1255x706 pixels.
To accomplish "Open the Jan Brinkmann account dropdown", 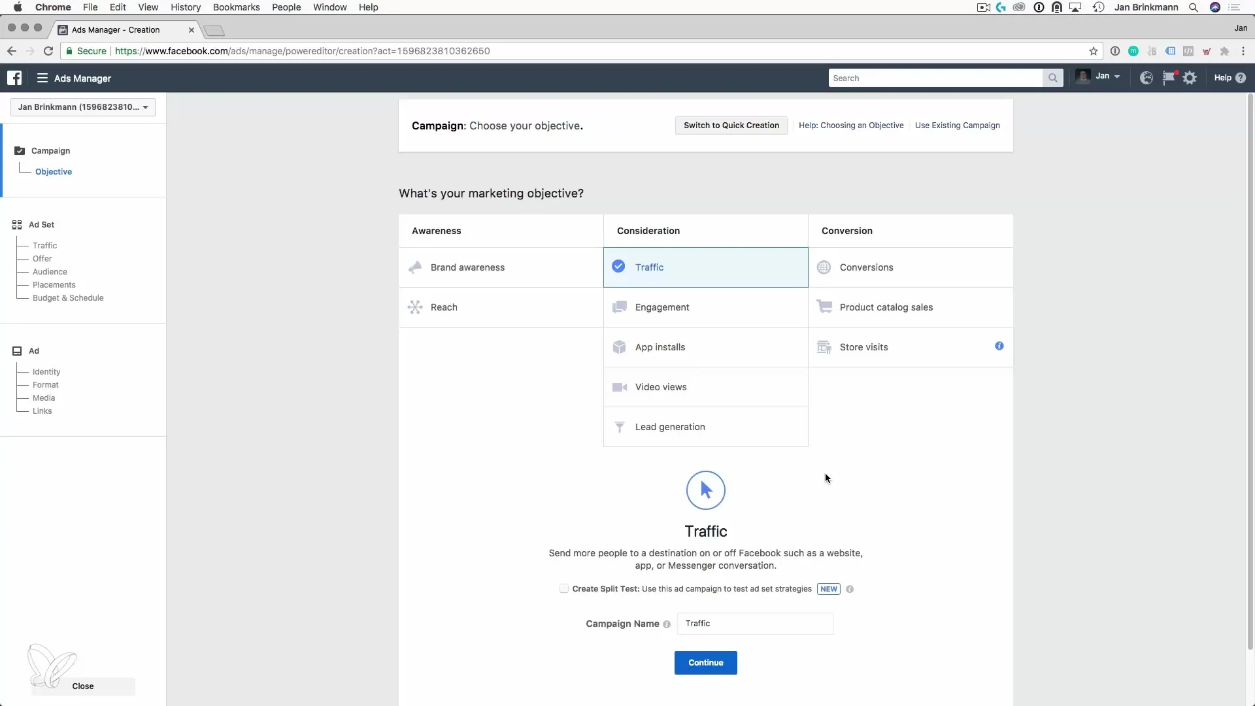I will (x=83, y=107).
